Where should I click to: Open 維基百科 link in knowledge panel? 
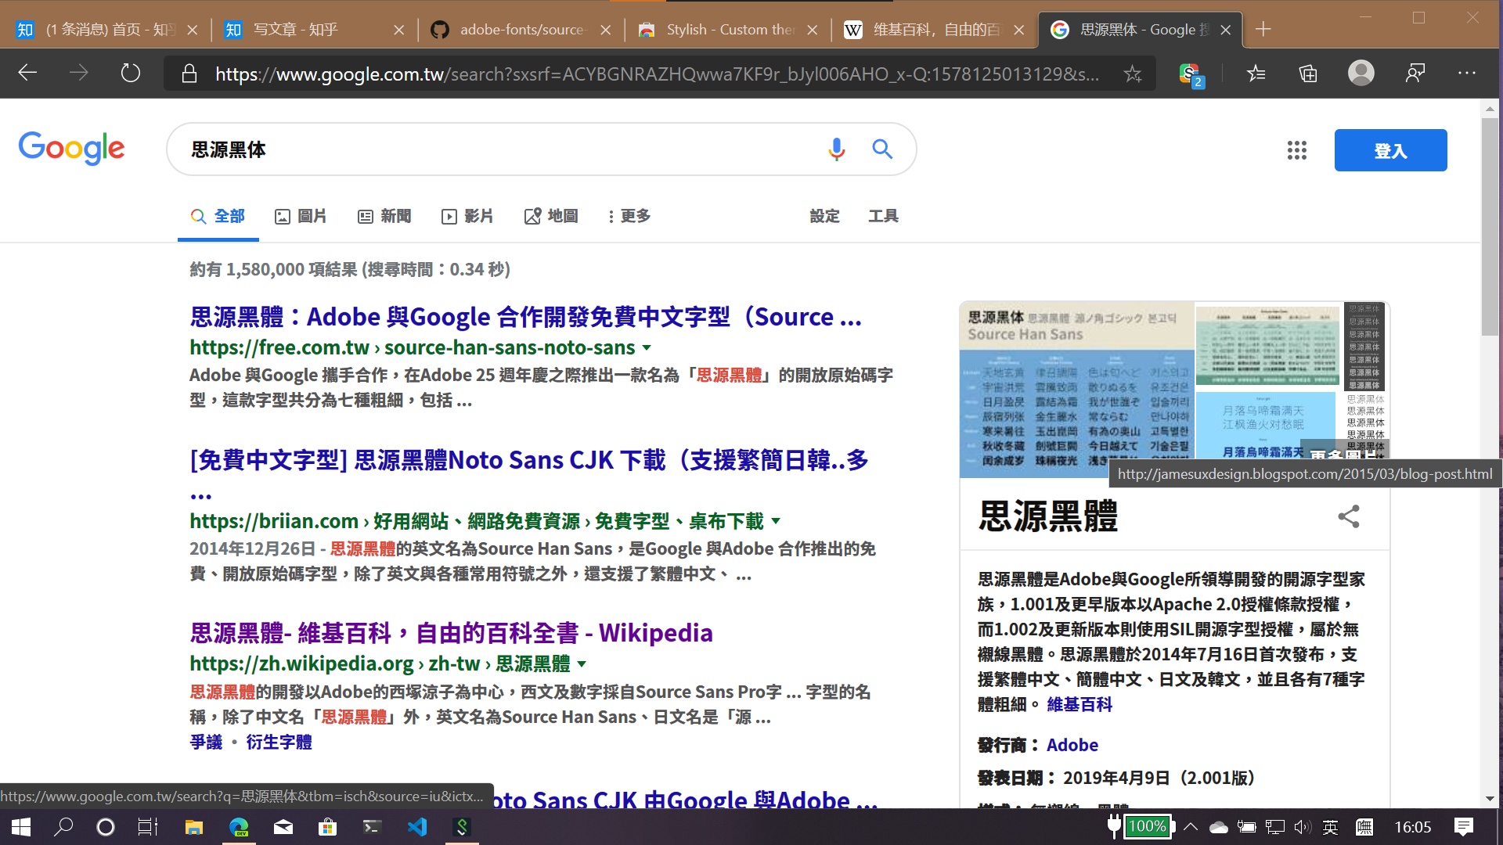coord(1079,704)
